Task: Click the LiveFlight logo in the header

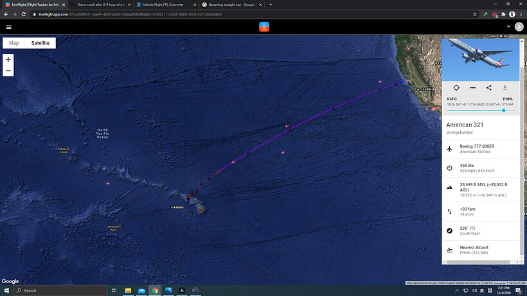Action: 264,27
